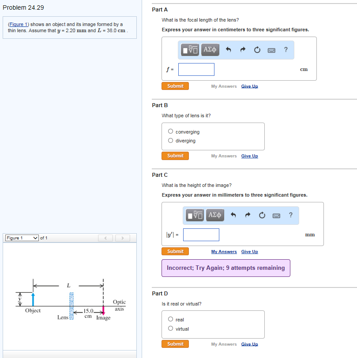Reset the Part A answer with circular arrow icon
Screen dimensions: 357x358
[257, 50]
